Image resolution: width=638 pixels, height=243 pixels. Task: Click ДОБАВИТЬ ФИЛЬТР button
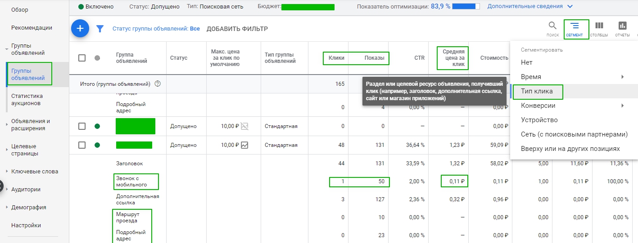(x=237, y=29)
